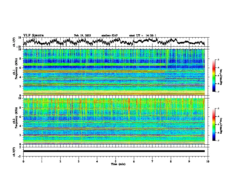Click the black ch.3 signal bar
234x181 pixels.
pos(114,151)
